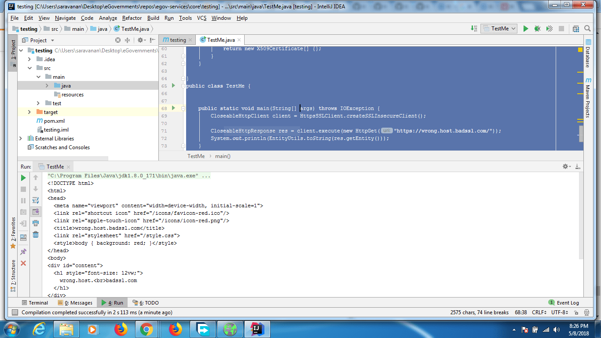
Task: Hide the Project tool window
Action: pos(152,40)
